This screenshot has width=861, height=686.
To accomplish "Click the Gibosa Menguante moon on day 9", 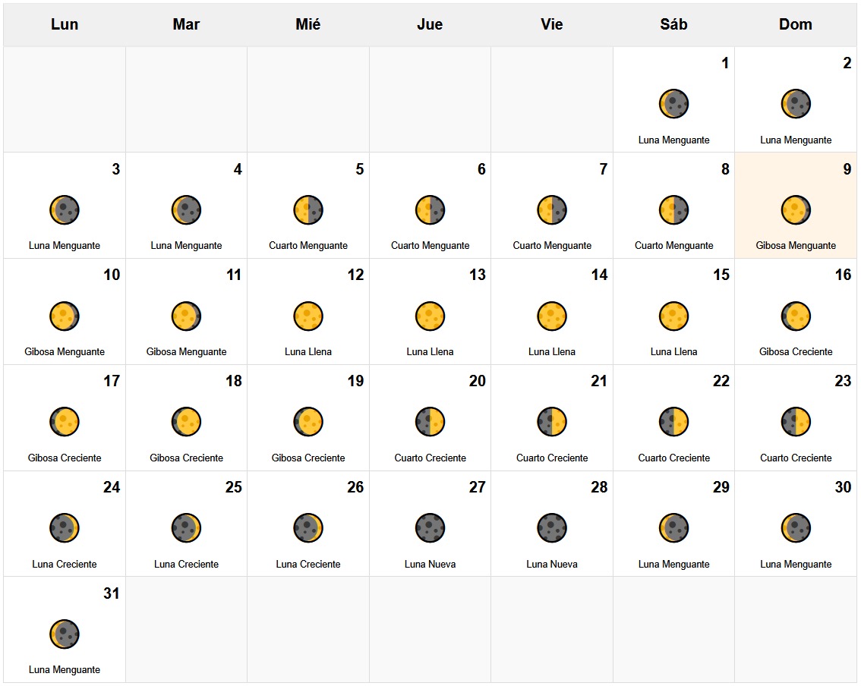I will pos(795,210).
